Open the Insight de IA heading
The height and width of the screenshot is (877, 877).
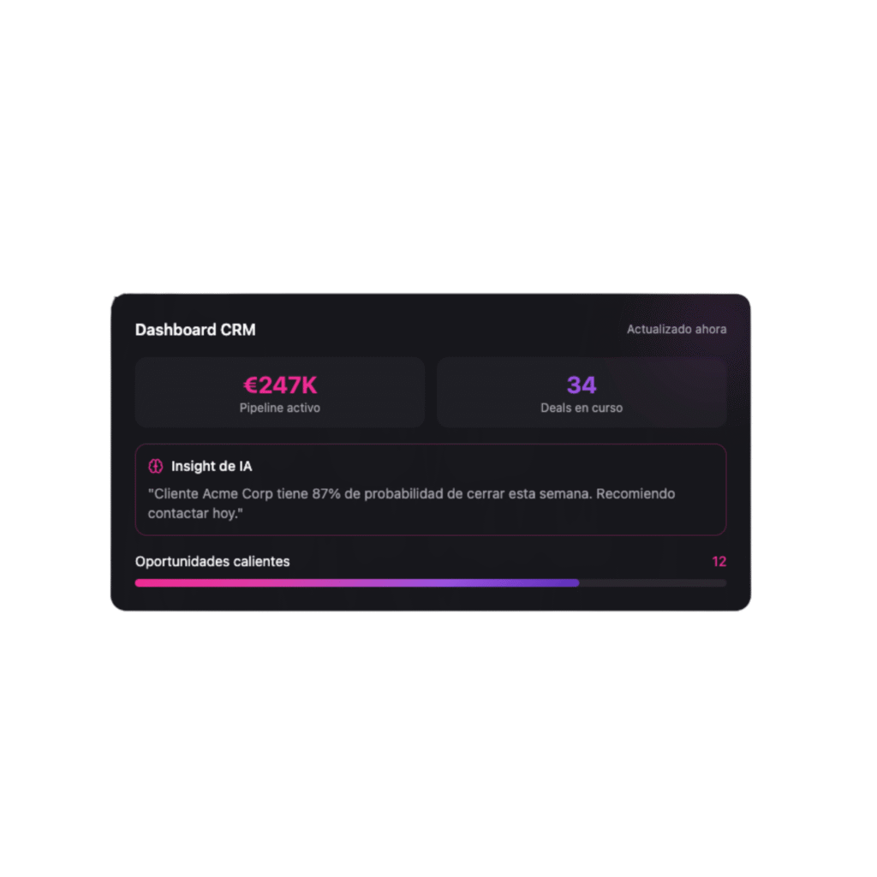212,467
